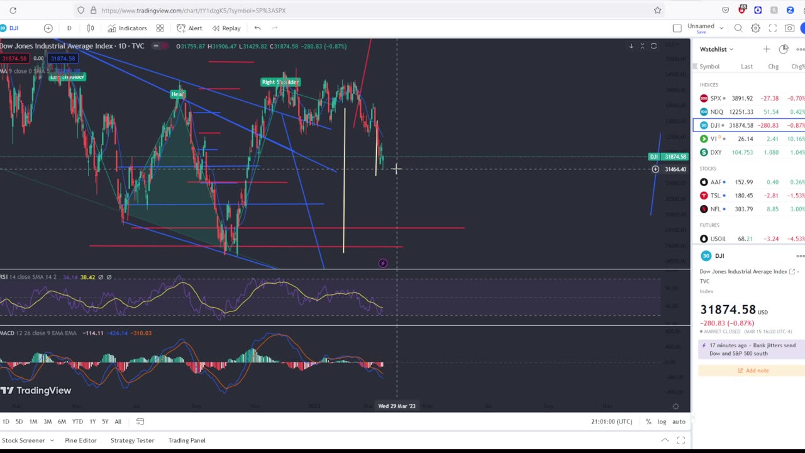Set range to YTD
Image resolution: width=805 pixels, height=453 pixels.
(x=77, y=422)
